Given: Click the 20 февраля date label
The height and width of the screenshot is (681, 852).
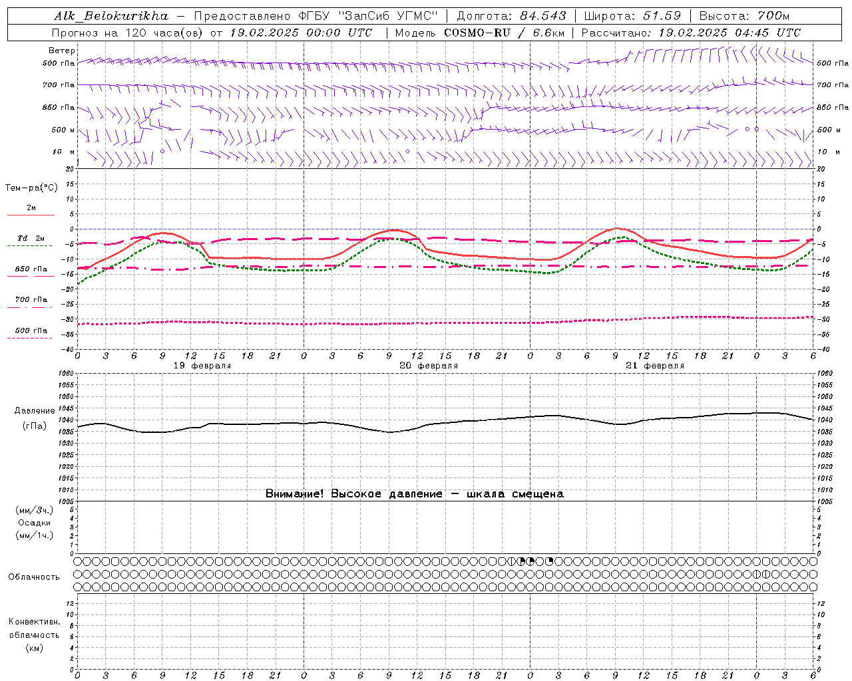Looking at the screenshot, I should [429, 366].
